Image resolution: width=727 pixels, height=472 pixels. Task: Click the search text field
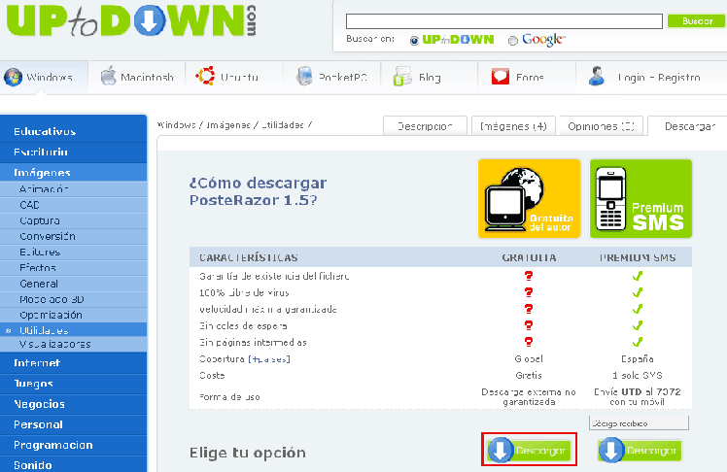504,21
